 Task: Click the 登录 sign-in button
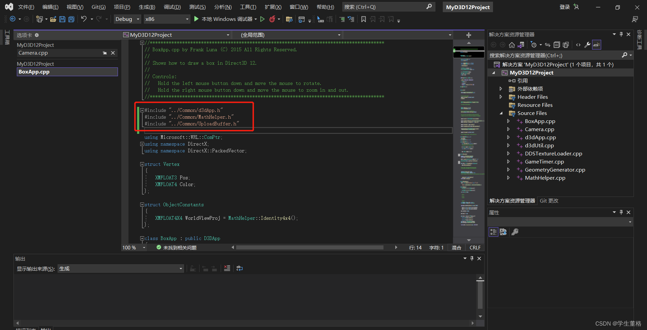564,7
